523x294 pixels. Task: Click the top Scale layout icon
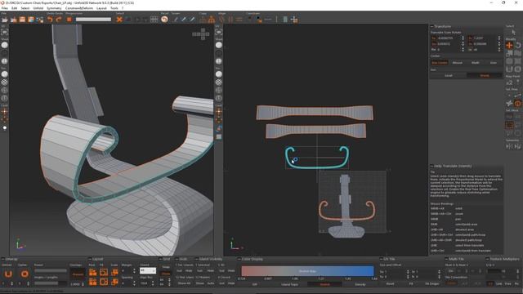click(114, 272)
